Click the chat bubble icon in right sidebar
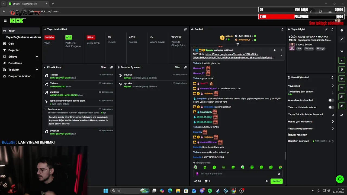This screenshot has width=347, height=195. (342, 79)
